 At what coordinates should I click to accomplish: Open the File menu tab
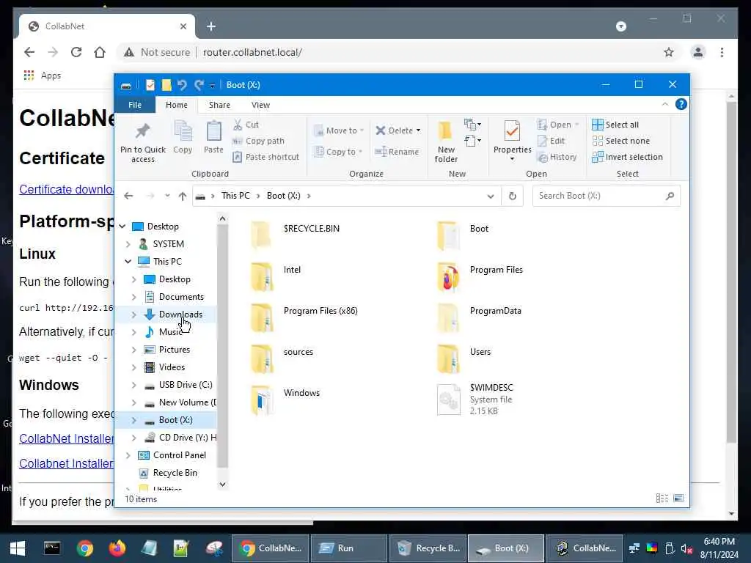[135, 105]
